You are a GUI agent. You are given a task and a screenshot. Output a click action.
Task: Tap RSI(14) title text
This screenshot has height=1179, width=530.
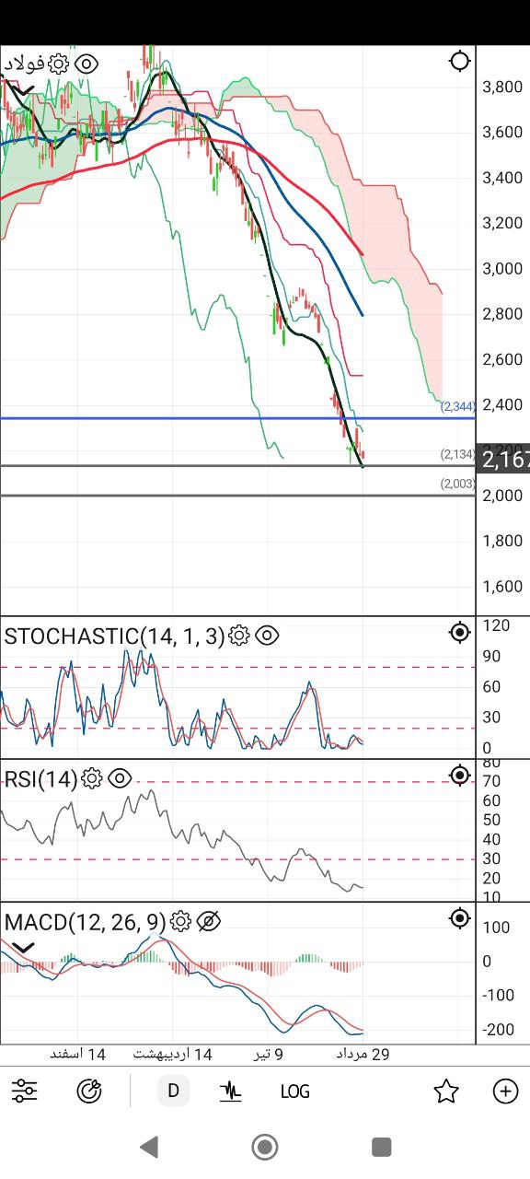click(x=41, y=778)
